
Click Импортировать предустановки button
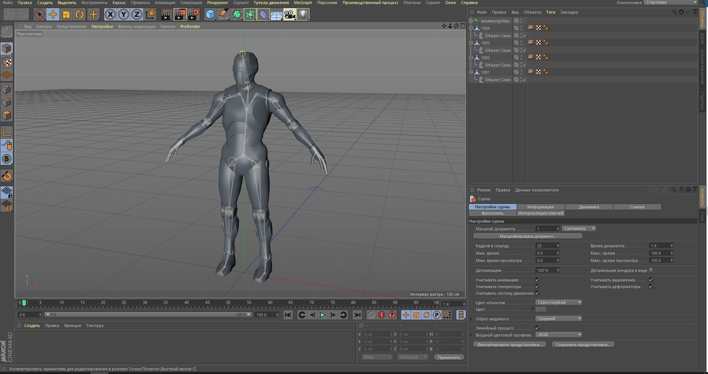click(510, 345)
